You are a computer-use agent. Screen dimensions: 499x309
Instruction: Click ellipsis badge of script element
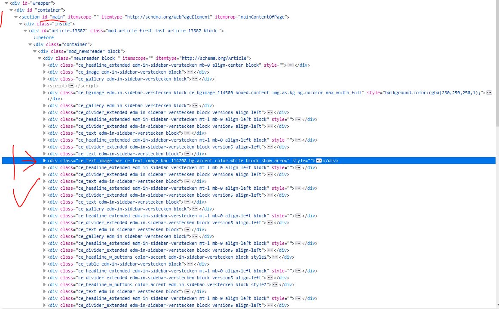pyautogui.click(x=71, y=86)
